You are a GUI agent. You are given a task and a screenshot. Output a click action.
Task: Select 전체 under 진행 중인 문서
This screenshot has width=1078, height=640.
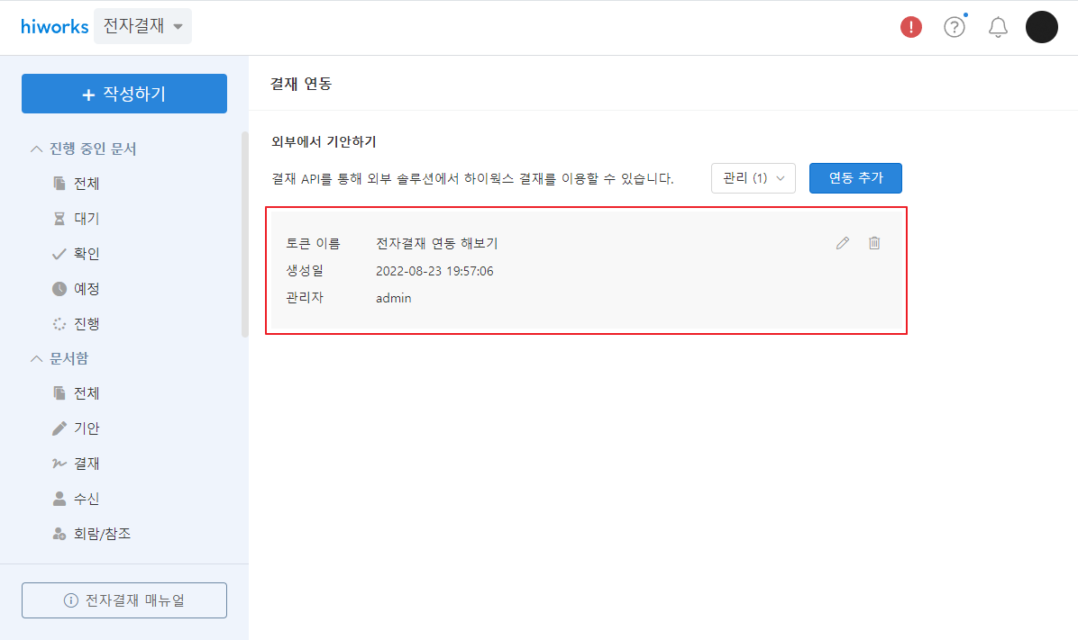[86, 184]
